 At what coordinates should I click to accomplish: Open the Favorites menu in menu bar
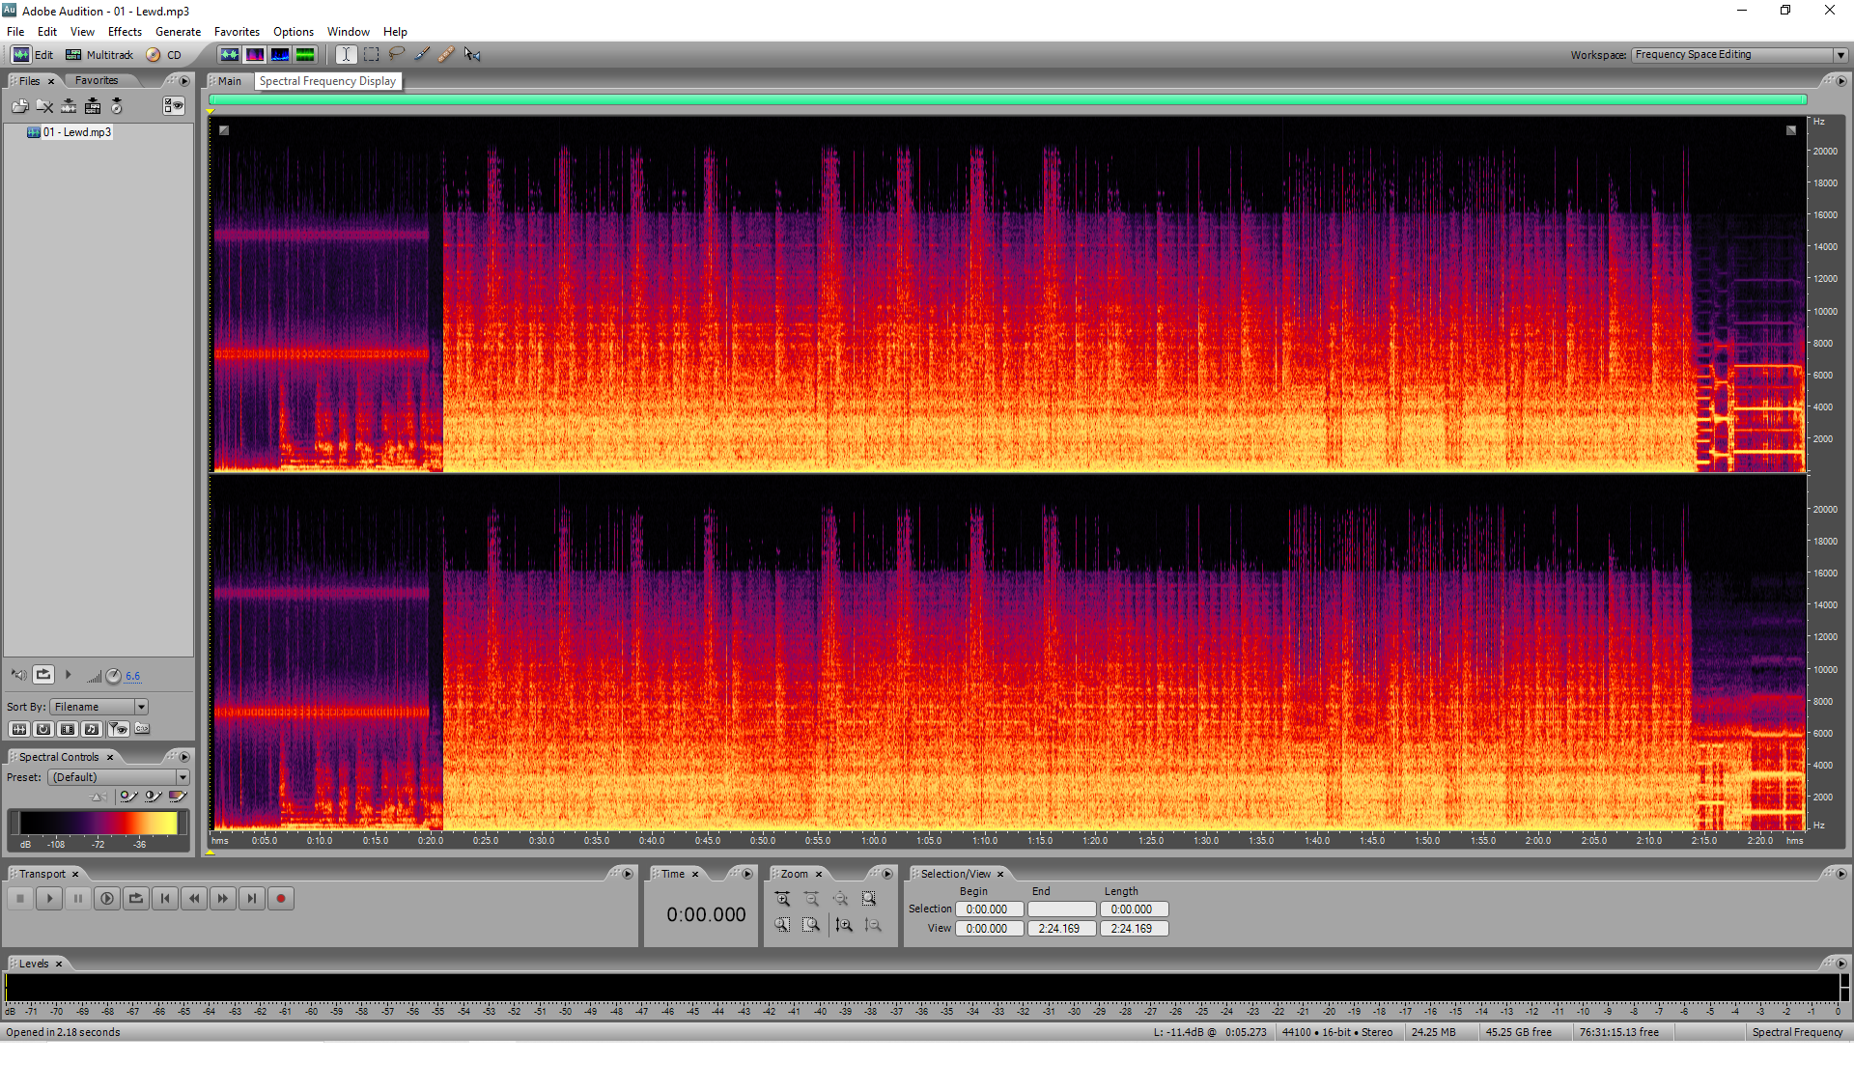coord(237,32)
